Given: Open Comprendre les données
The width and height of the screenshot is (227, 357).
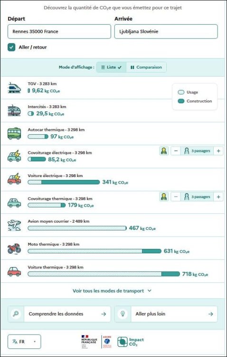Looking at the screenshot, I should point(59,314).
